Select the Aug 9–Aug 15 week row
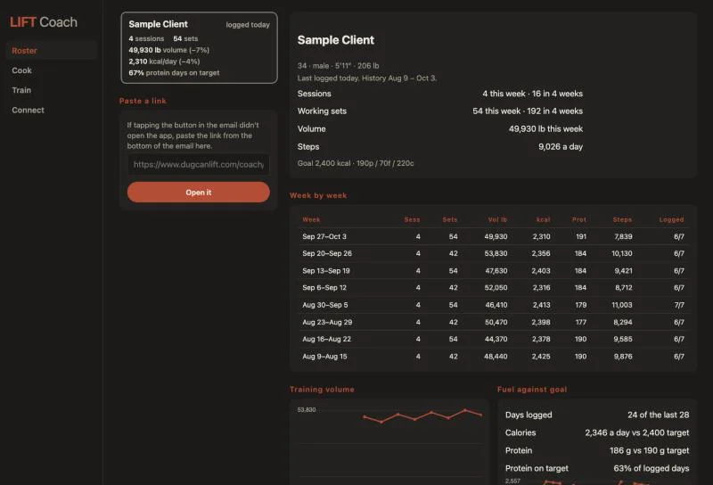This screenshot has height=485, width=713. (494, 357)
